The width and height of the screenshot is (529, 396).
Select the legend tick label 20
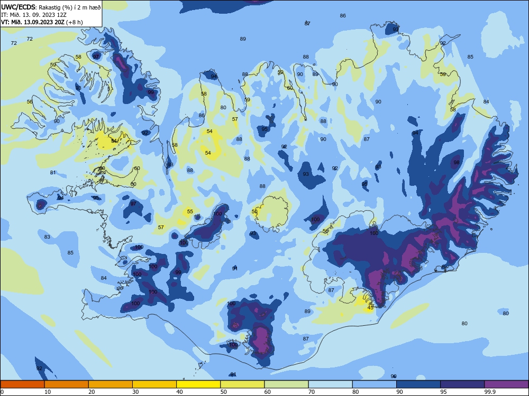[x=92, y=392]
